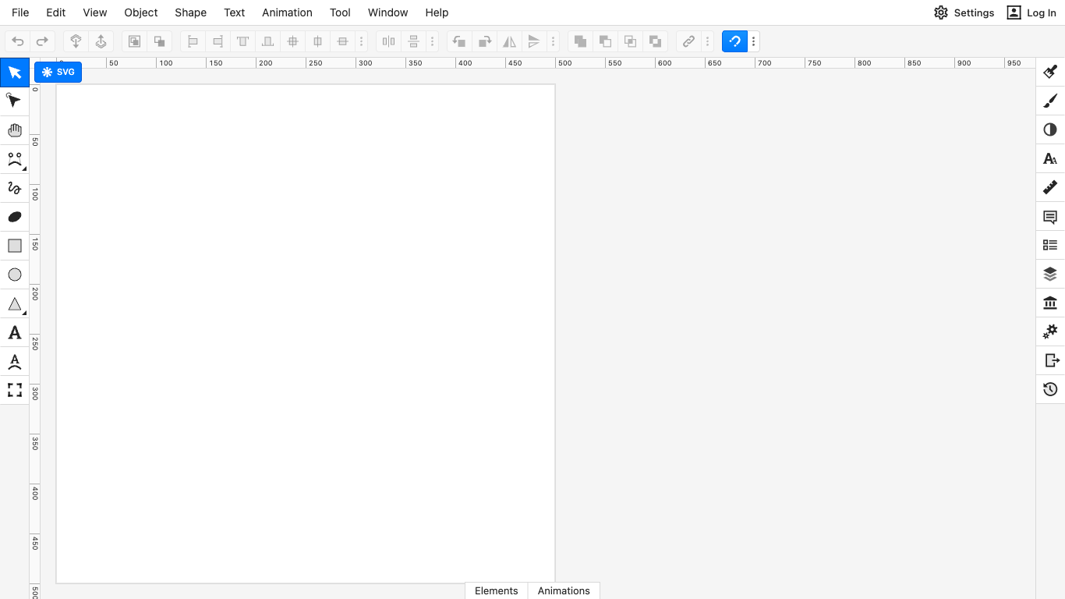Open the Shape menu
Screen dimensions: 1065x599
191,12
